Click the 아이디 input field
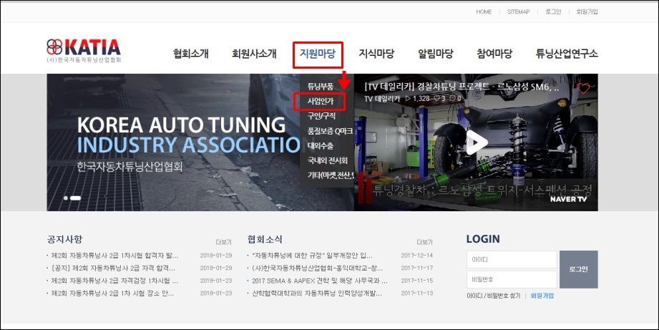Screen dimensions: 659x330 coord(512,260)
